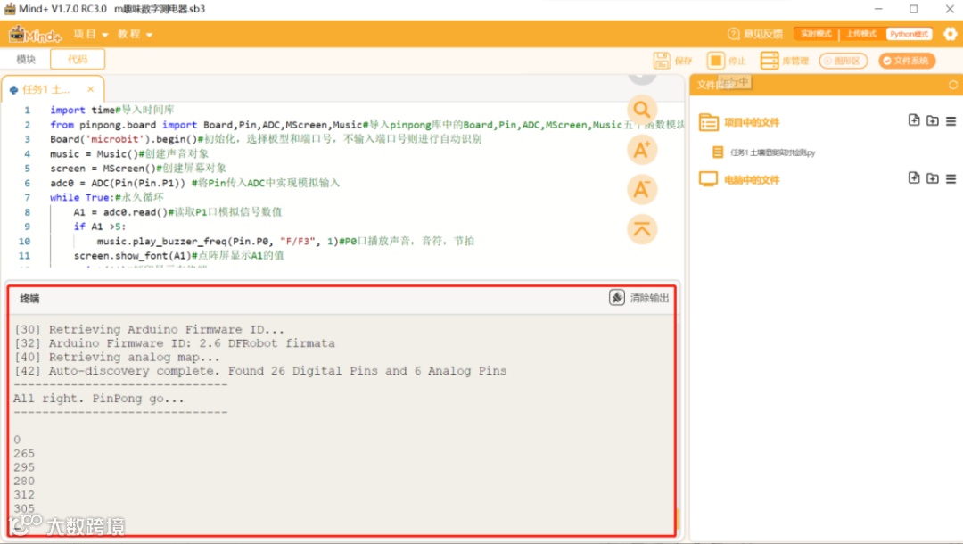This screenshot has width=963, height=544.
Task: Switch to the 模块 tab
Action: pyautogui.click(x=26, y=60)
